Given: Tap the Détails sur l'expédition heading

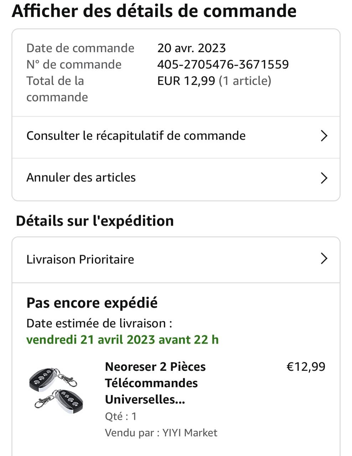Looking at the screenshot, I should pyautogui.click(x=95, y=221).
